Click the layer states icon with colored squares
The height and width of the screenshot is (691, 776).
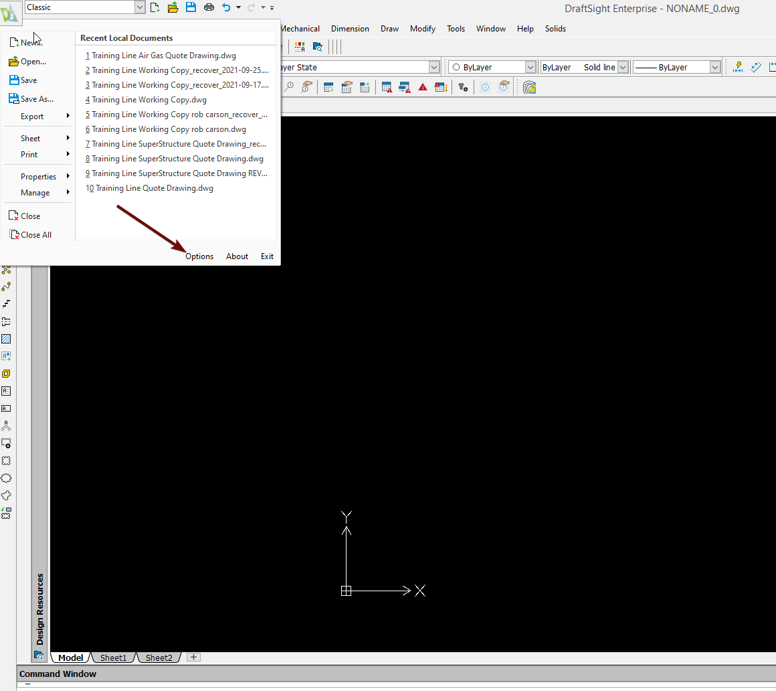coord(300,47)
